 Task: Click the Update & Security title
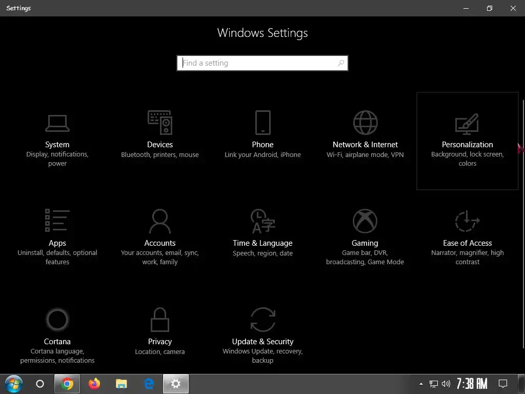pyautogui.click(x=263, y=341)
